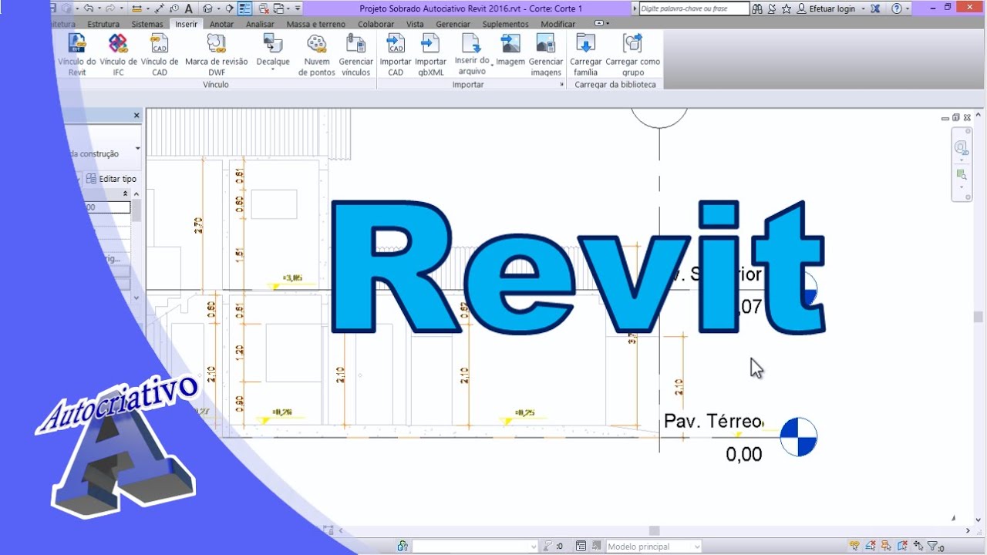Click the binoculars search icon
This screenshot has height=555, width=987.
757,8
